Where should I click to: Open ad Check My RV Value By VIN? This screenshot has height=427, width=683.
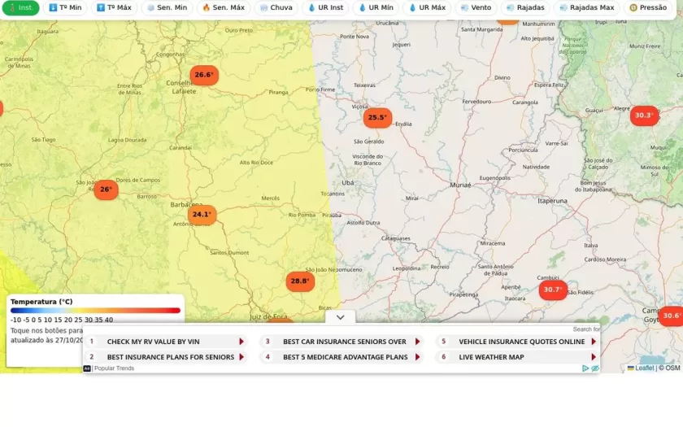coord(167,342)
